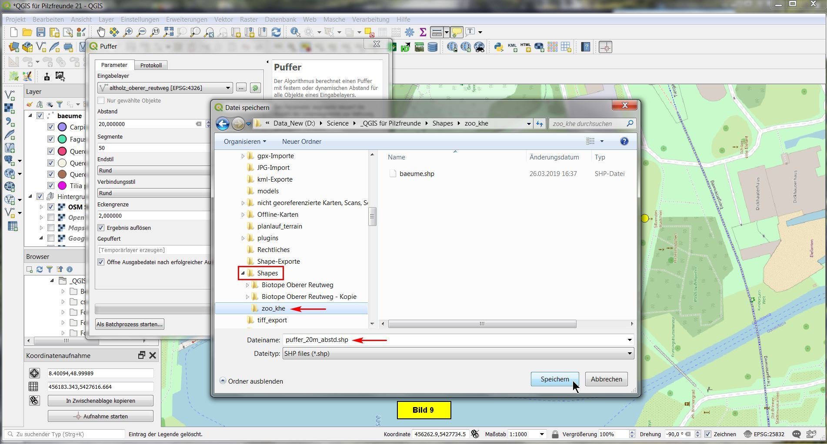Click the Statistical Summary sigma icon
Viewport: 827px width, 444px height.
tap(423, 32)
